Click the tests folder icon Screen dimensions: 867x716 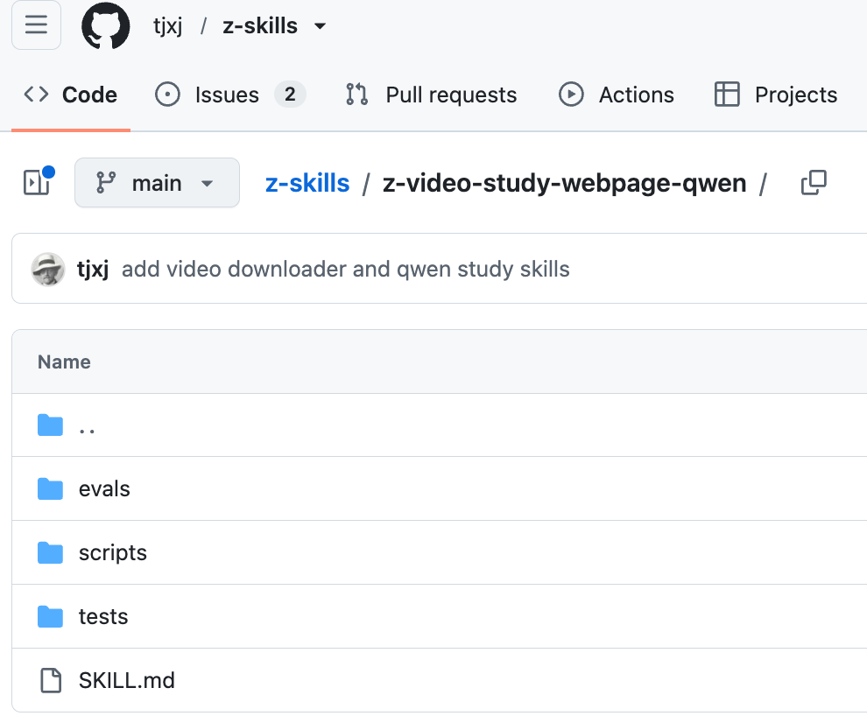coord(50,616)
